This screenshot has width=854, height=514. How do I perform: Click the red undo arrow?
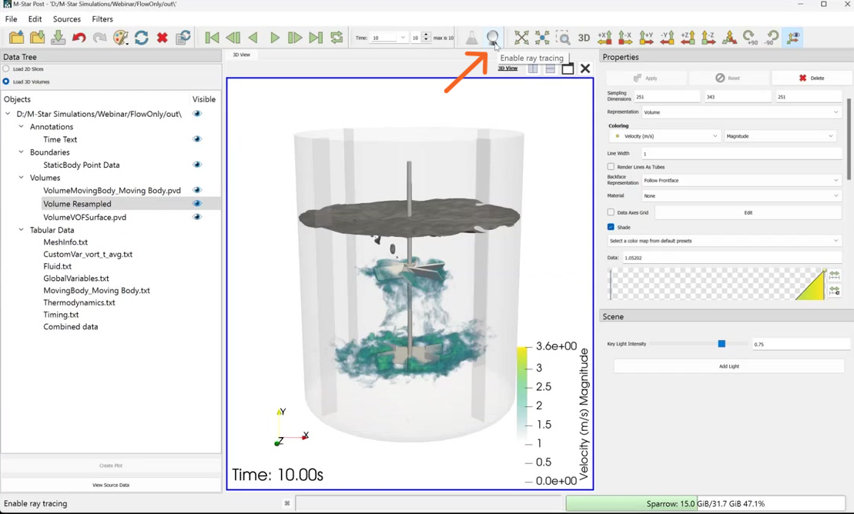(x=79, y=38)
